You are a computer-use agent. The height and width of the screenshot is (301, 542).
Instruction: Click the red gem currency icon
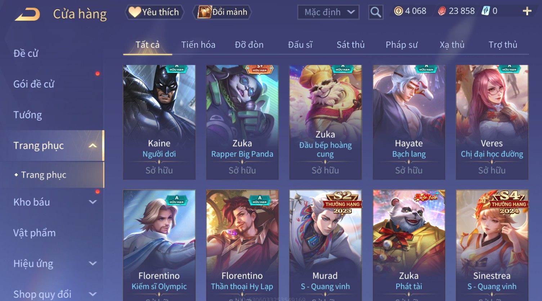[x=442, y=11]
